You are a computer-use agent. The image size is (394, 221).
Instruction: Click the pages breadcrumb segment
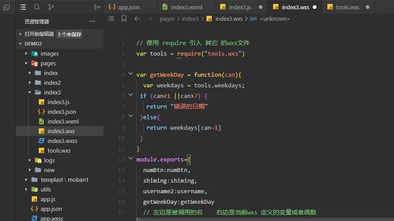pos(167,19)
